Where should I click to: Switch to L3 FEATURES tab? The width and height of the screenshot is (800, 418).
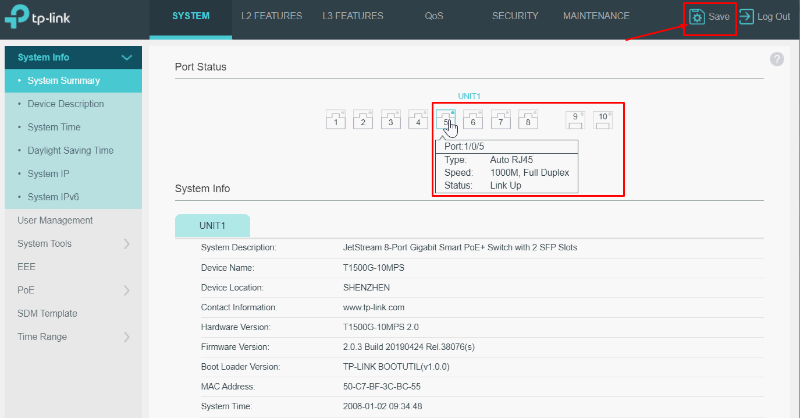tap(353, 16)
